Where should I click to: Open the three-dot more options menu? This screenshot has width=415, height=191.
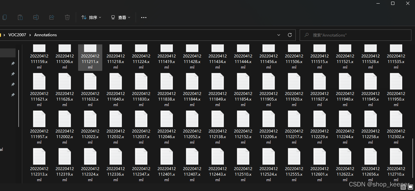point(144,17)
